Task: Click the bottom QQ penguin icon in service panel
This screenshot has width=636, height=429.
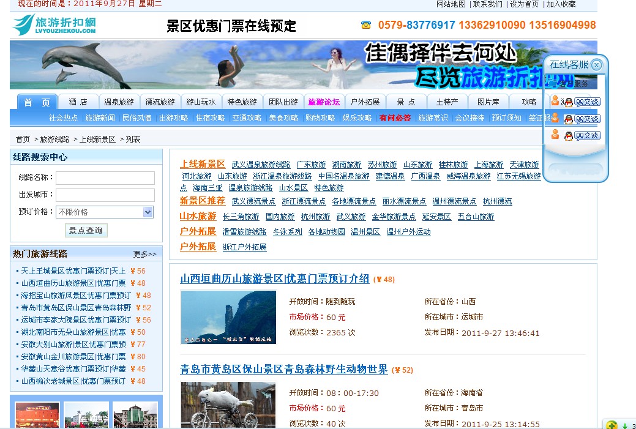Action: pos(569,135)
